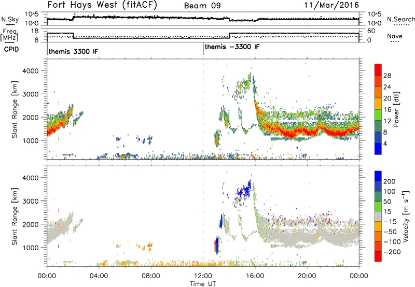The width and height of the screenshot is (415, 287).
Task: Click the "60" Nave axis tick label
Action: 371,31
